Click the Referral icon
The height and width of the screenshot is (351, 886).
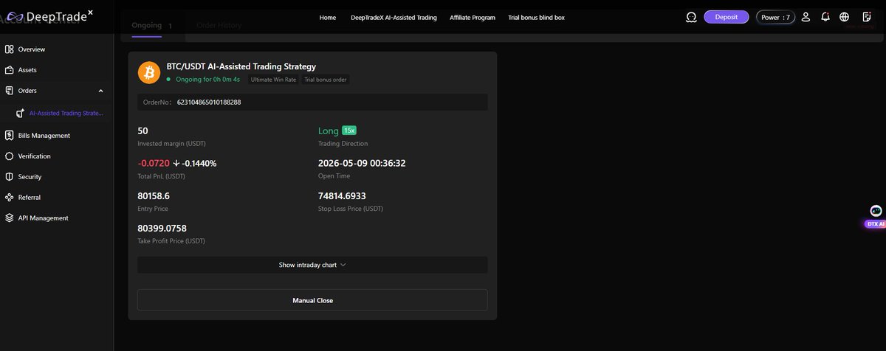(x=9, y=198)
